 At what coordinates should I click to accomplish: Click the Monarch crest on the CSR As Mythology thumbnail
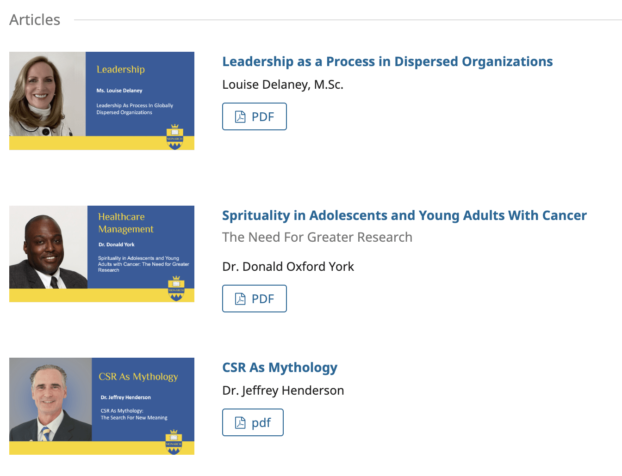point(174,442)
